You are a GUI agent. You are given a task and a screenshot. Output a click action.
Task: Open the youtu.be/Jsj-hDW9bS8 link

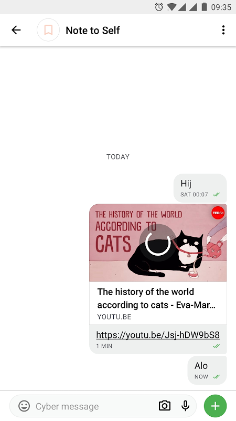tap(158, 335)
